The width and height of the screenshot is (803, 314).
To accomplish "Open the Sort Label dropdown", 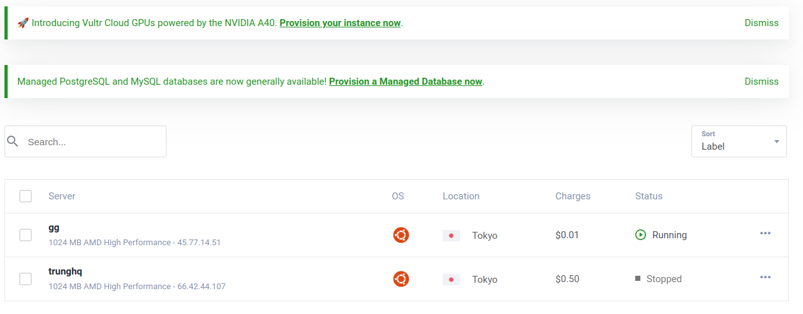I will [739, 141].
